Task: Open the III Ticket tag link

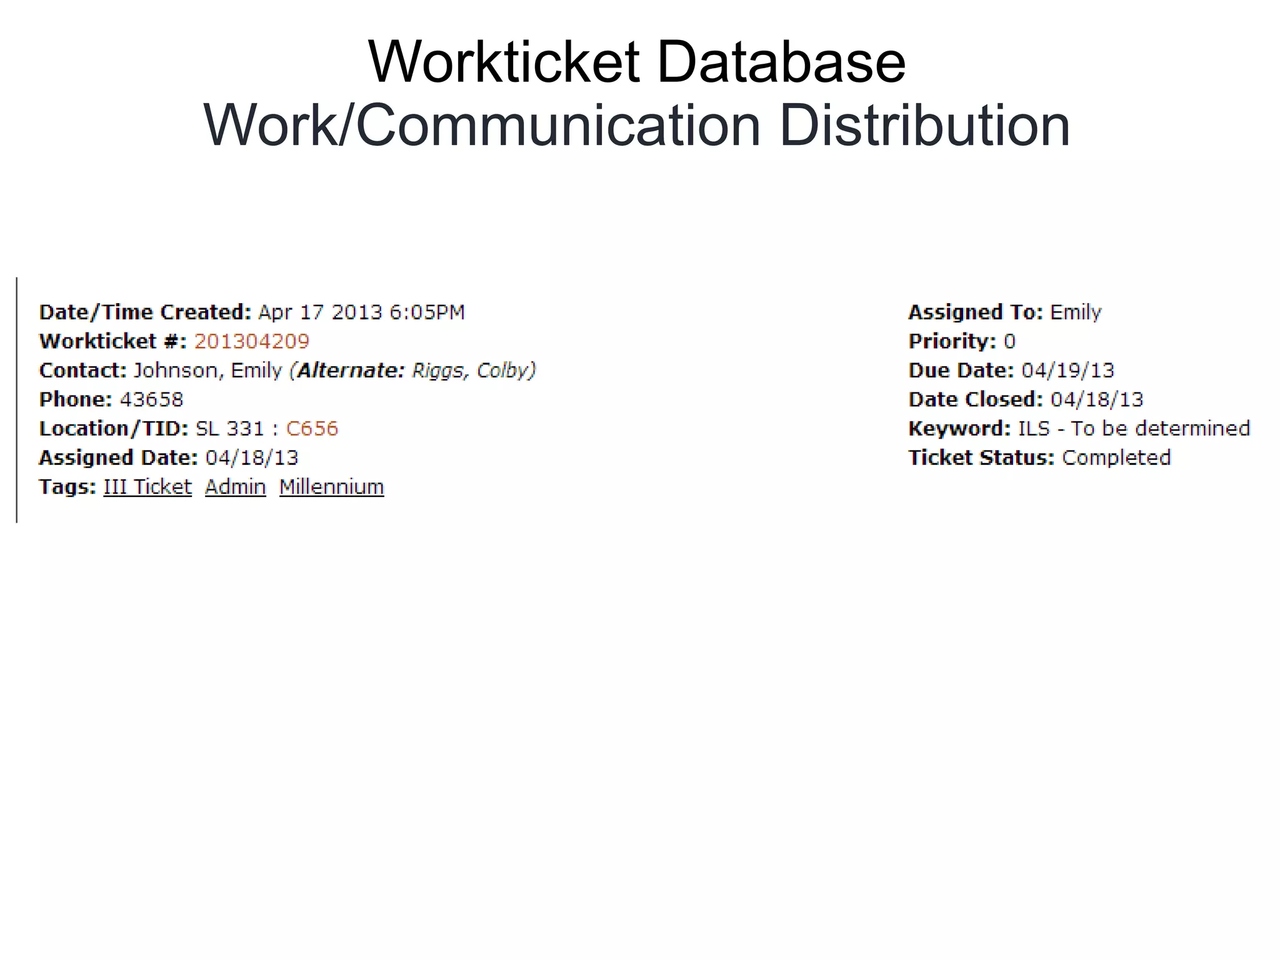Action: click(x=147, y=487)
